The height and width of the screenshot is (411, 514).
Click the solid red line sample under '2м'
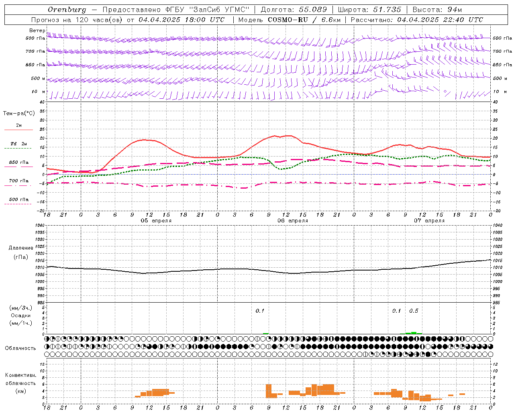pyautogui.click(x=18, y=130)
